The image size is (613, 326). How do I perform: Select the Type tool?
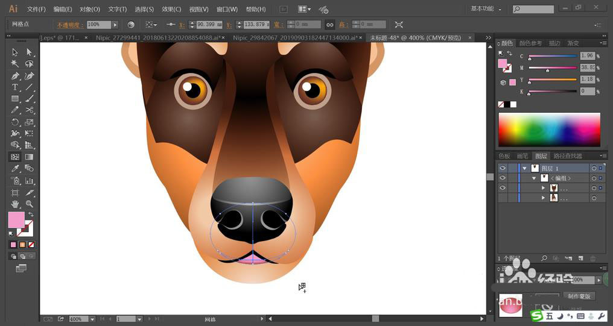tap(15, 87)
